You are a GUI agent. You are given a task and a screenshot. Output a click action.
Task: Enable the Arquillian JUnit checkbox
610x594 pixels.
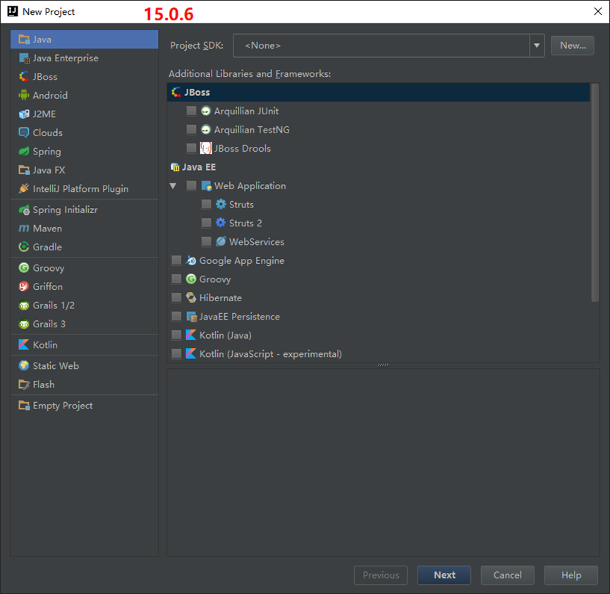point(191,111)
